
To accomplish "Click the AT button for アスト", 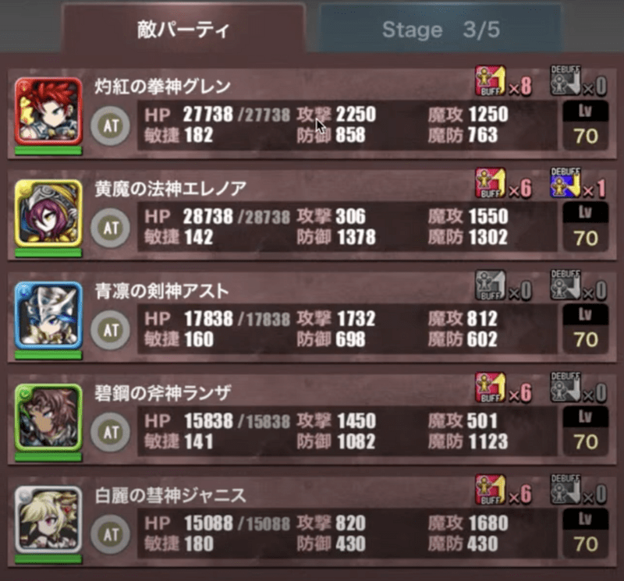I will coord(110,330).
